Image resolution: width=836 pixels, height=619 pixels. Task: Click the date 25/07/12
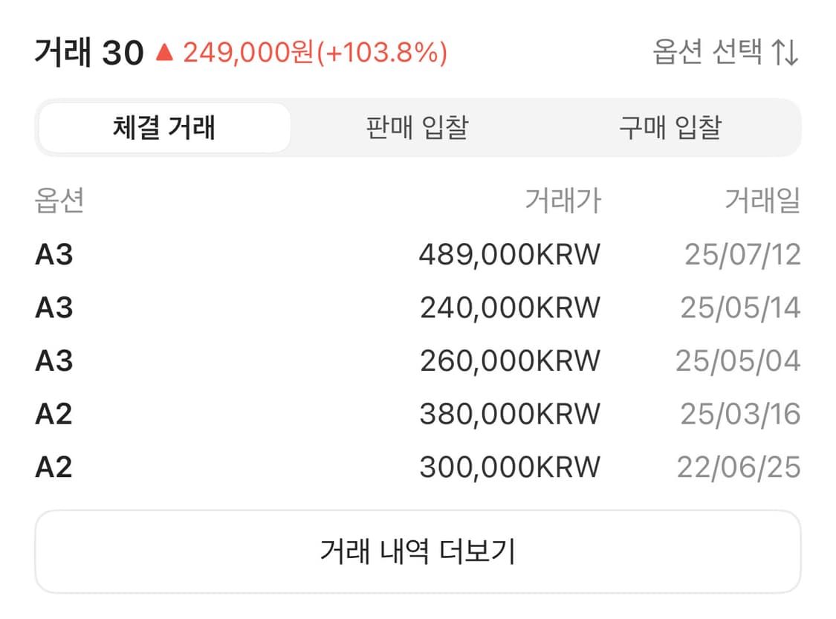pyautogui.click(x=743, y=254)
